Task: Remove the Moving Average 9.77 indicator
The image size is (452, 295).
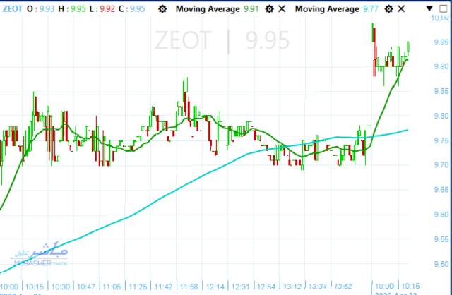Action: click(401, 9)
